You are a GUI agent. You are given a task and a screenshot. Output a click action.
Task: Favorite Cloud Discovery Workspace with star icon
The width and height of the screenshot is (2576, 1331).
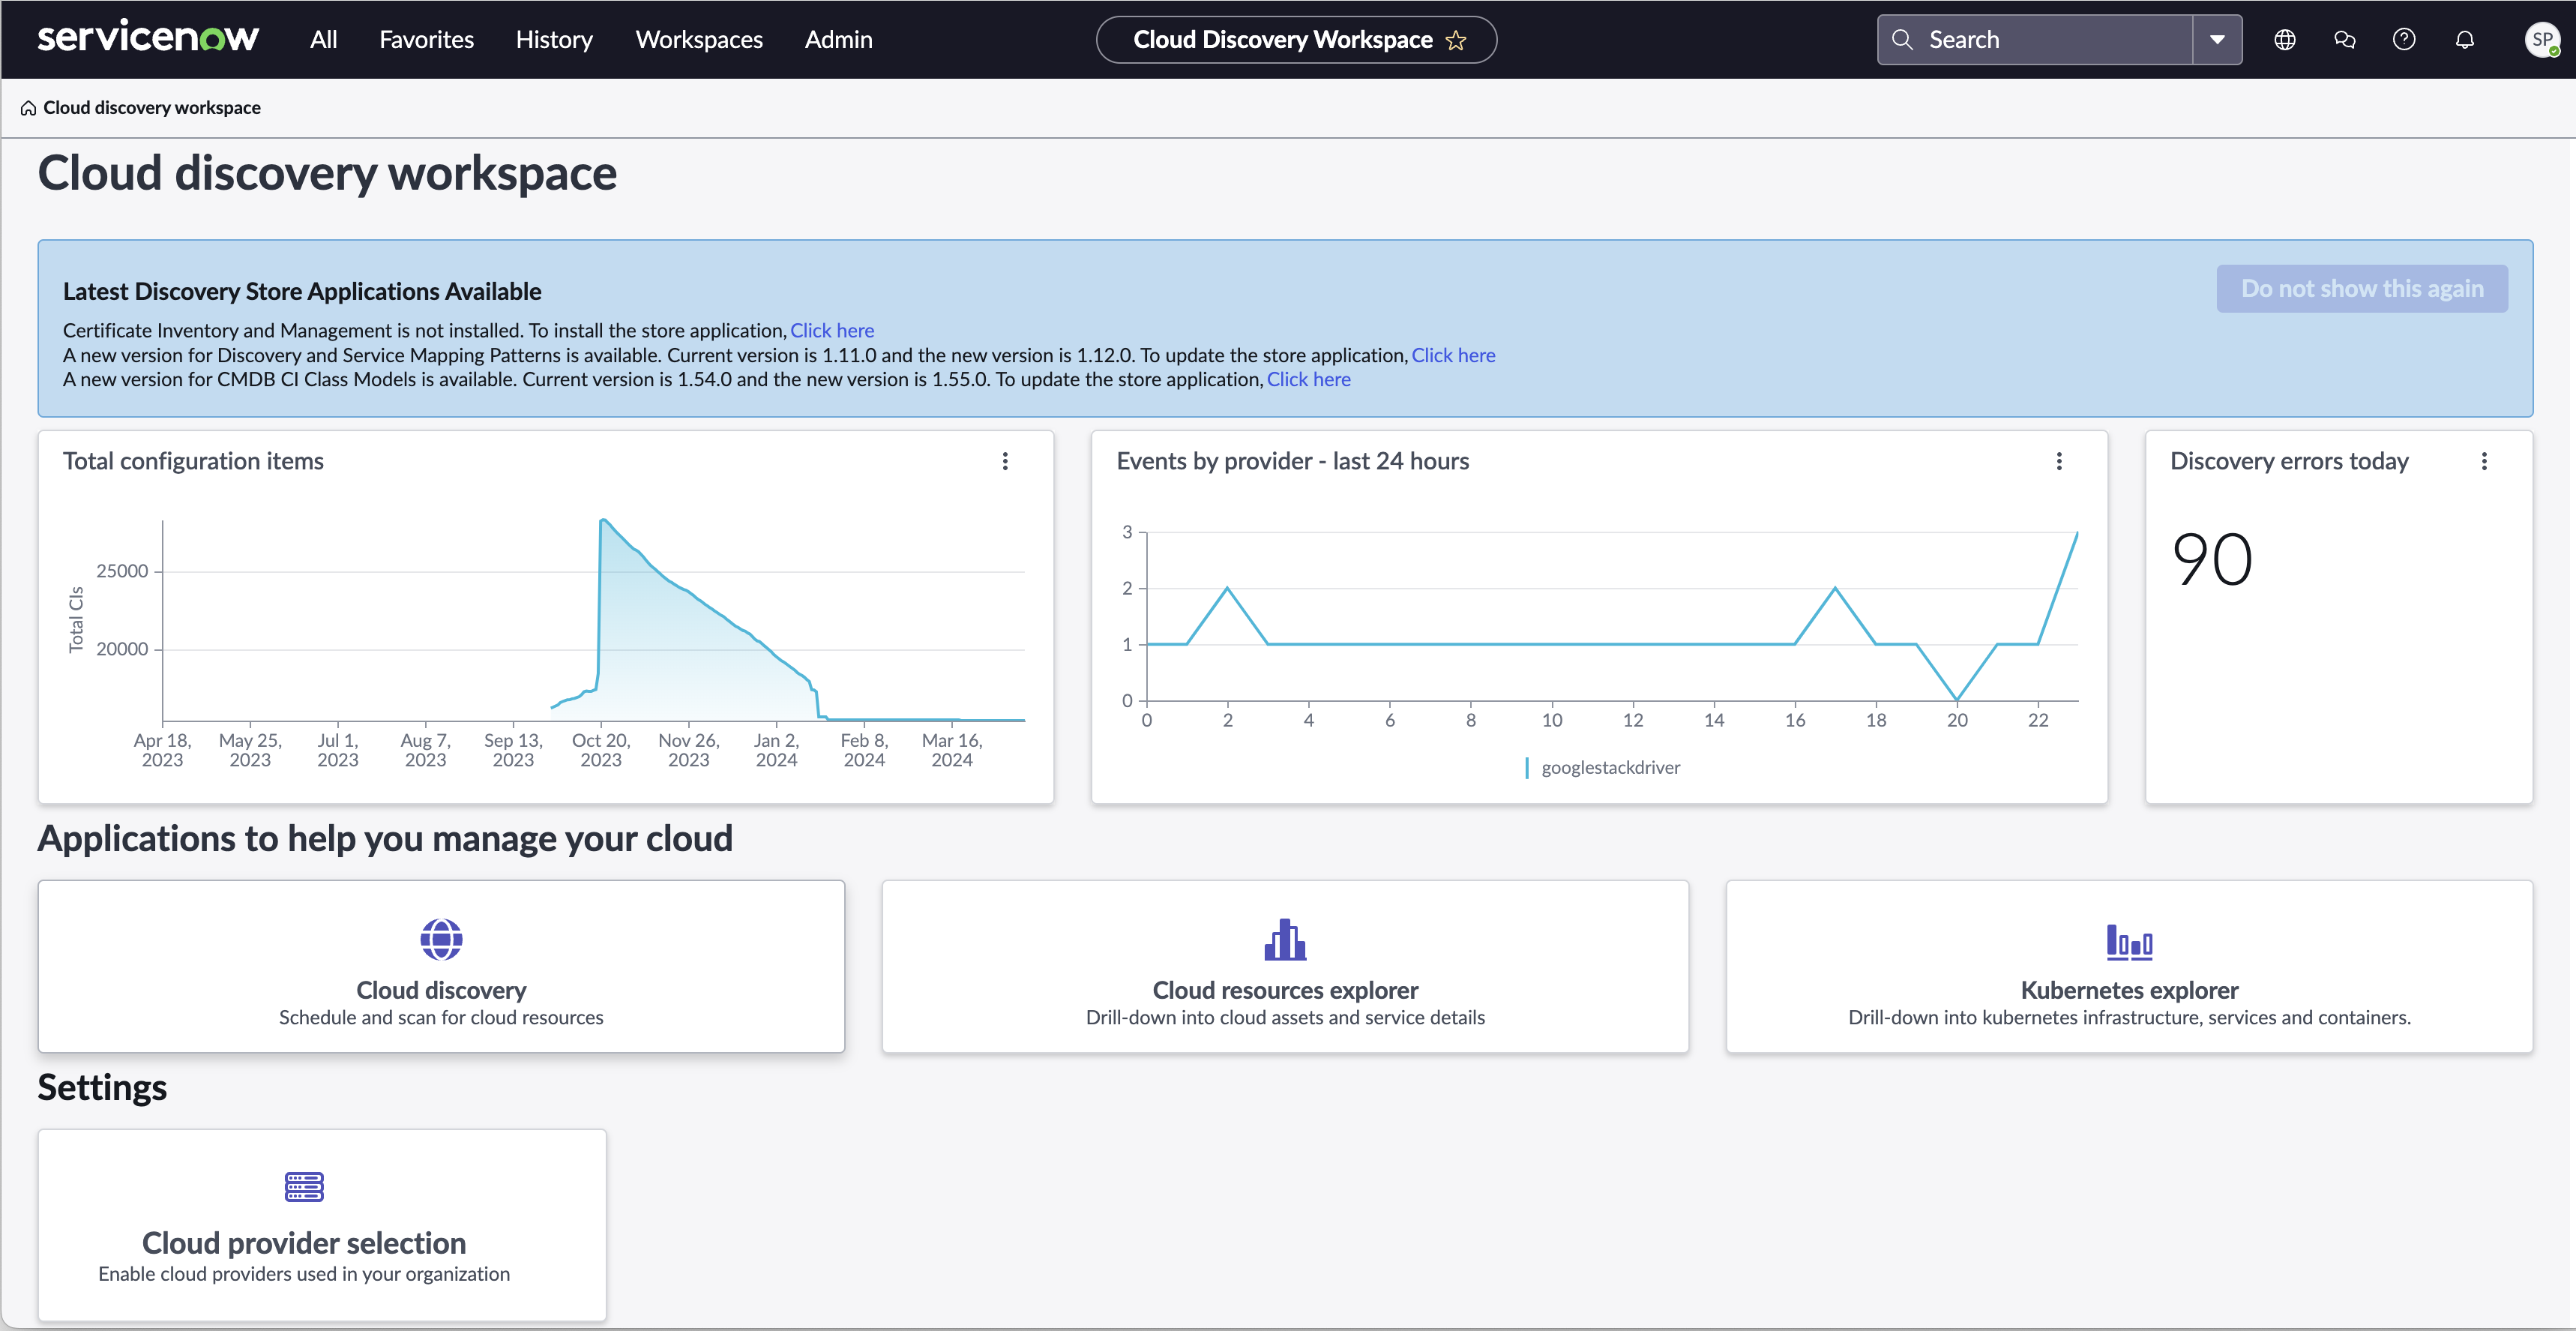(1456, 40)
